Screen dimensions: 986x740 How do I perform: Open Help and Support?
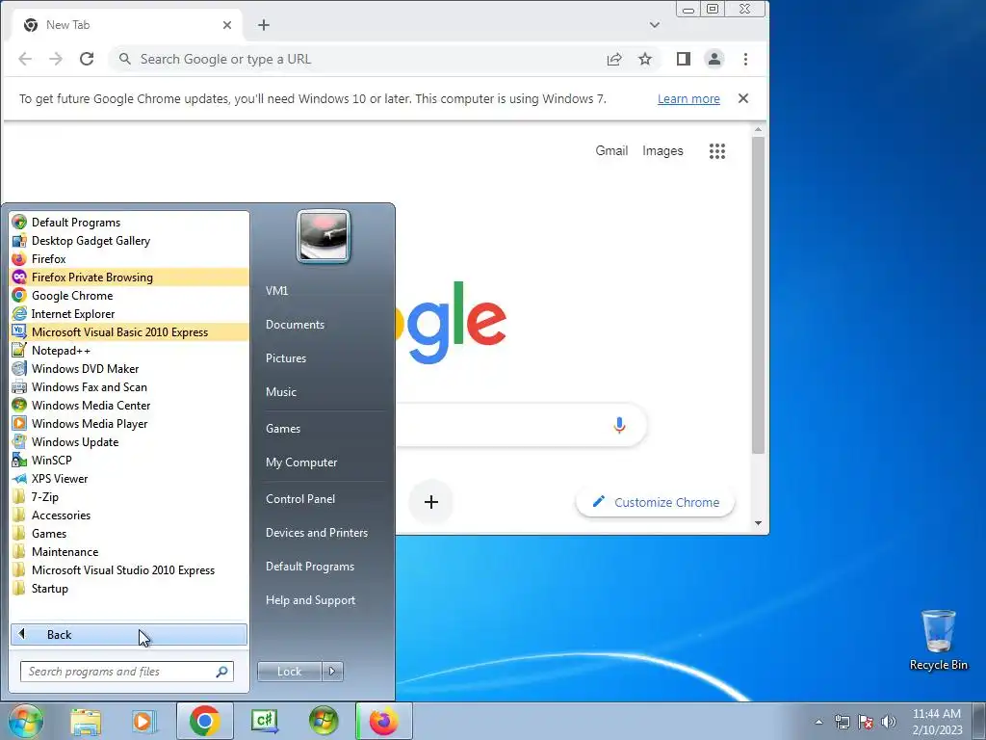(x=311, y=600)
